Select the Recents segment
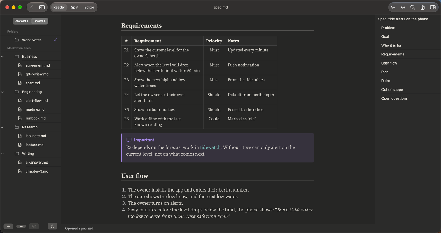Image resolution: width=441 pixels, height=233 pixels. 21,21
